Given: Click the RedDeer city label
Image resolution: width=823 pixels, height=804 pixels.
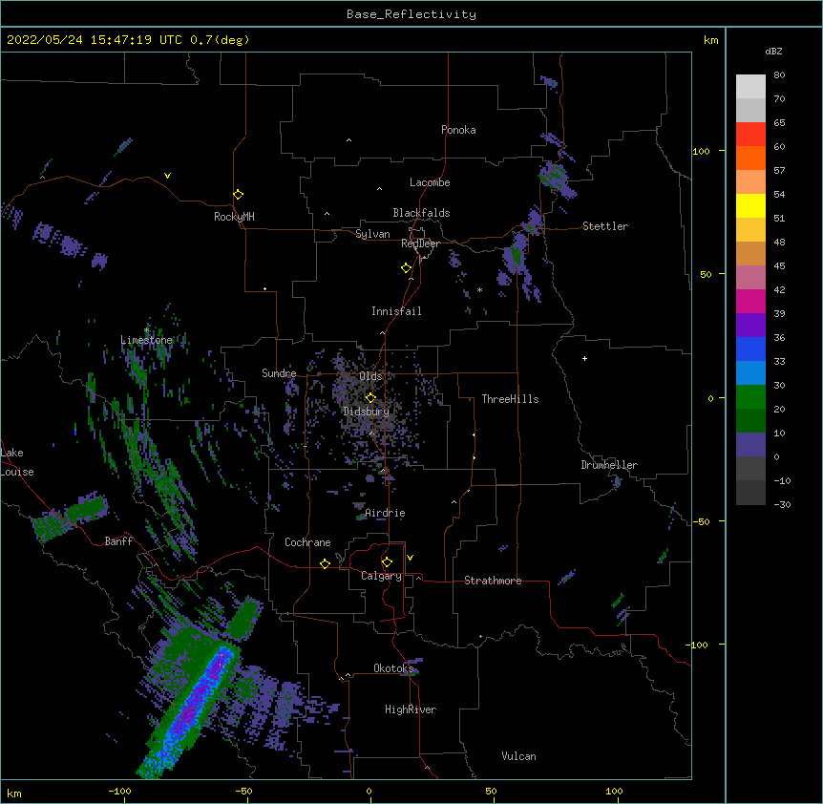Looking at the screenshot, I should (420, 243).
